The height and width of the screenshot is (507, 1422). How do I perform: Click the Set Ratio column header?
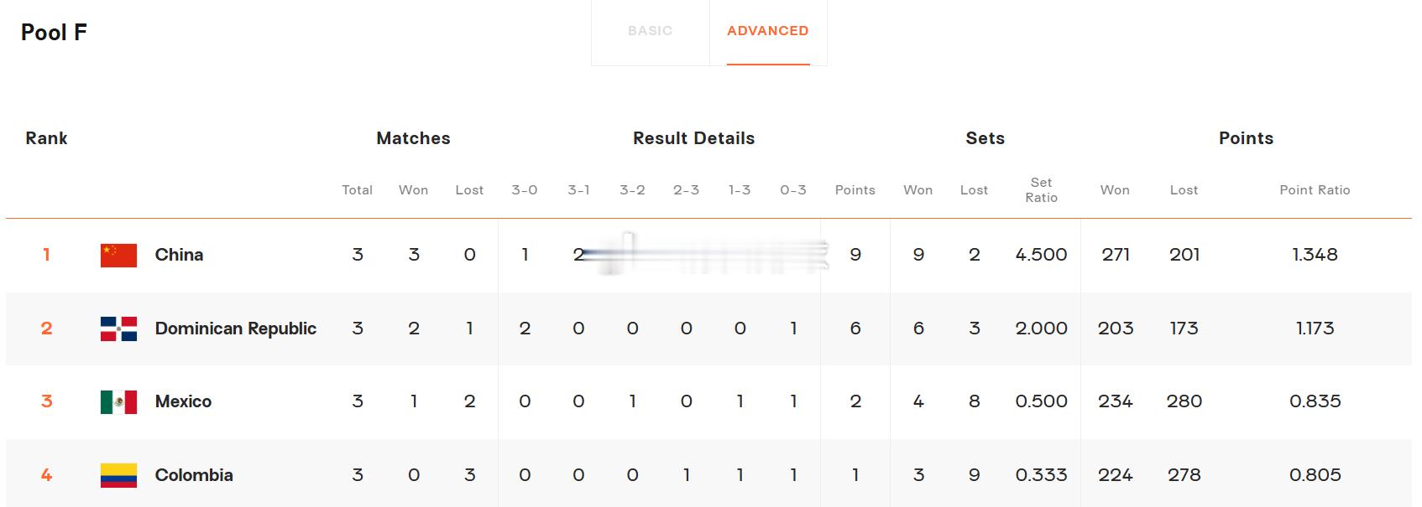tap(1041, 189)
